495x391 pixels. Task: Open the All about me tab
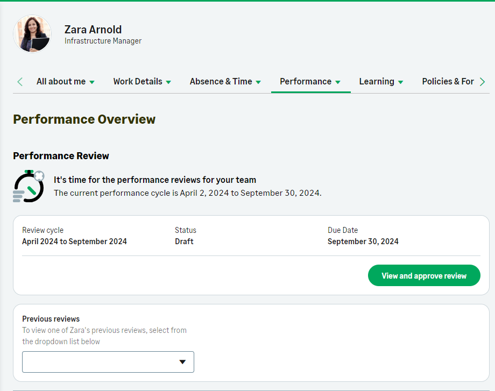click(x=61, y=82)
